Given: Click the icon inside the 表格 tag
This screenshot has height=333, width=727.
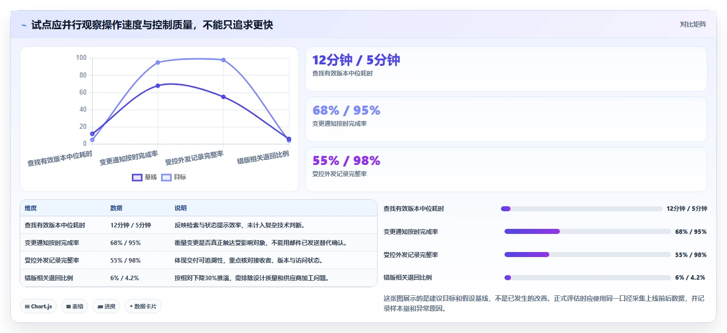Looking at the screenshot, I should click(x=68, y=306).
